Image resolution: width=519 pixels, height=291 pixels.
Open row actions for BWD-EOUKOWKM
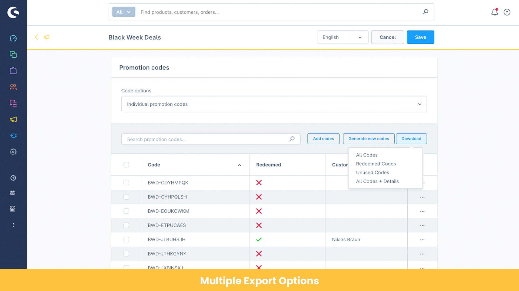pos(422,212)
